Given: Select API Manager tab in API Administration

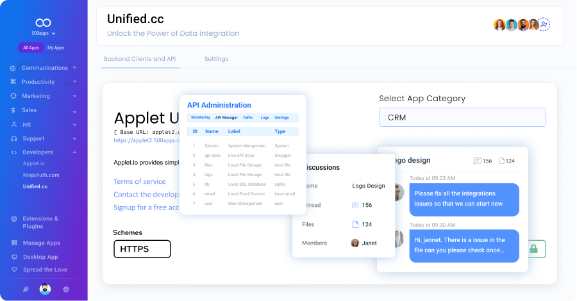Looking at the screenshot, I should tap(226, 118).
